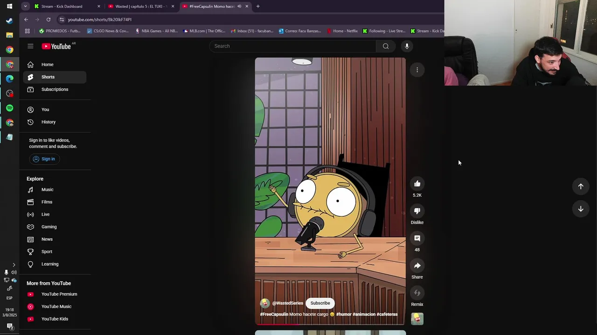View site information icon in address bar

[62, 20]
